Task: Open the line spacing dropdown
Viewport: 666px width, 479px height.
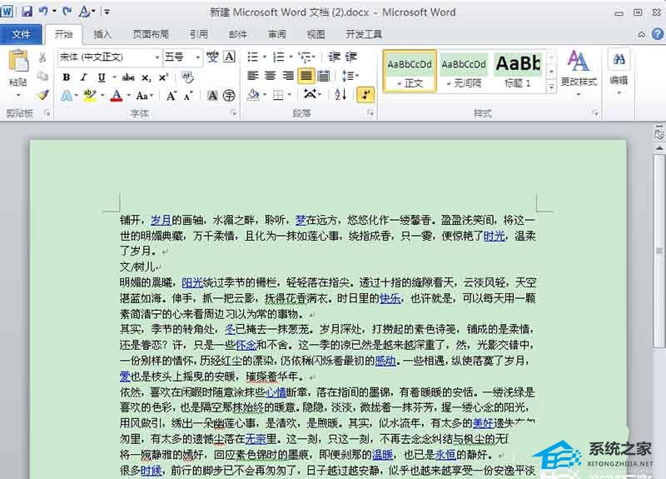Action: [350, 76]
